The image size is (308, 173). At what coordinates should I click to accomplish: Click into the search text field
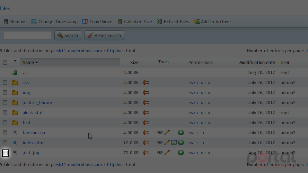27,35
